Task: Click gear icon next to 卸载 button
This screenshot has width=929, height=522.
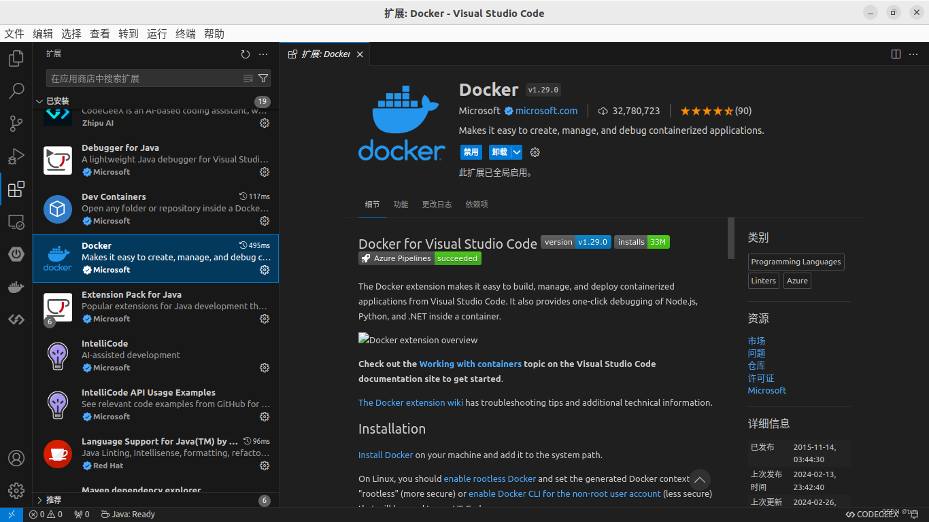Action: 535,152
